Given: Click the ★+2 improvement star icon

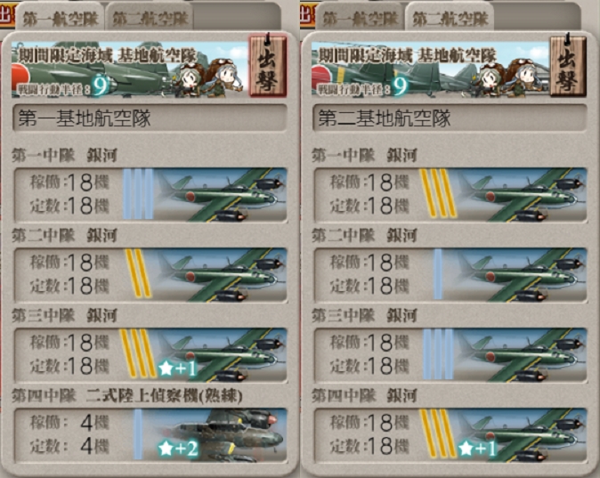Looking at the screenshot, I should [x=178, y=449].
